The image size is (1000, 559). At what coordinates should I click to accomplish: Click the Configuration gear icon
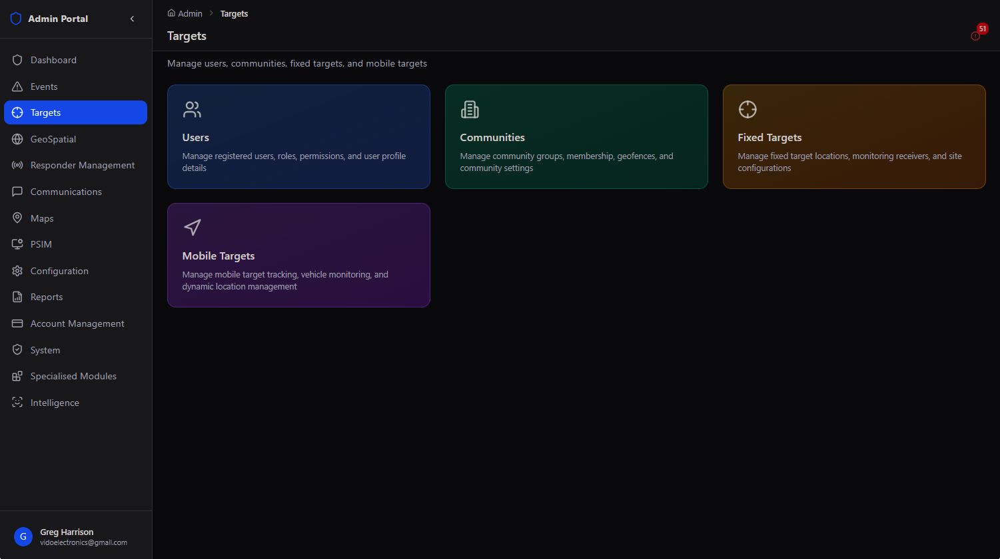click(x=17, y=271)
